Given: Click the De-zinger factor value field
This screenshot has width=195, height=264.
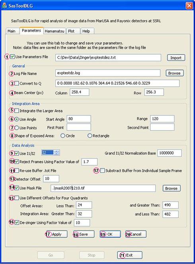Looking at the screenshot, I should [x=82, y=223].
